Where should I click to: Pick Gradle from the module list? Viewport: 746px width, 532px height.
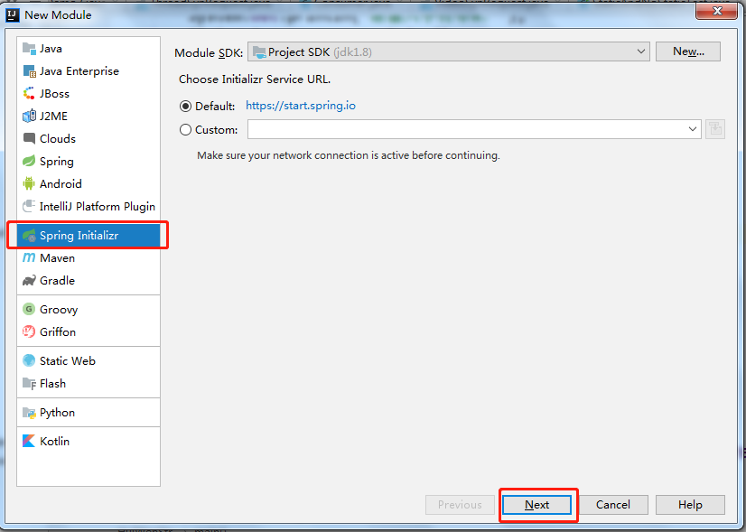pyautogui.click(x=57, y=280)
